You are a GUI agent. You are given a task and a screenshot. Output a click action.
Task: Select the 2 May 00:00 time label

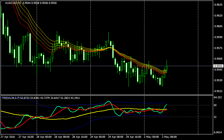[151, 137]
